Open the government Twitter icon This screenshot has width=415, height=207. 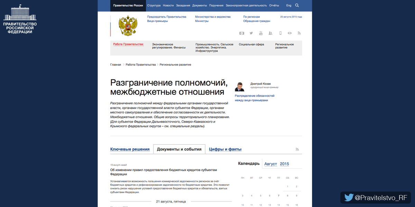tap(251, 33)
